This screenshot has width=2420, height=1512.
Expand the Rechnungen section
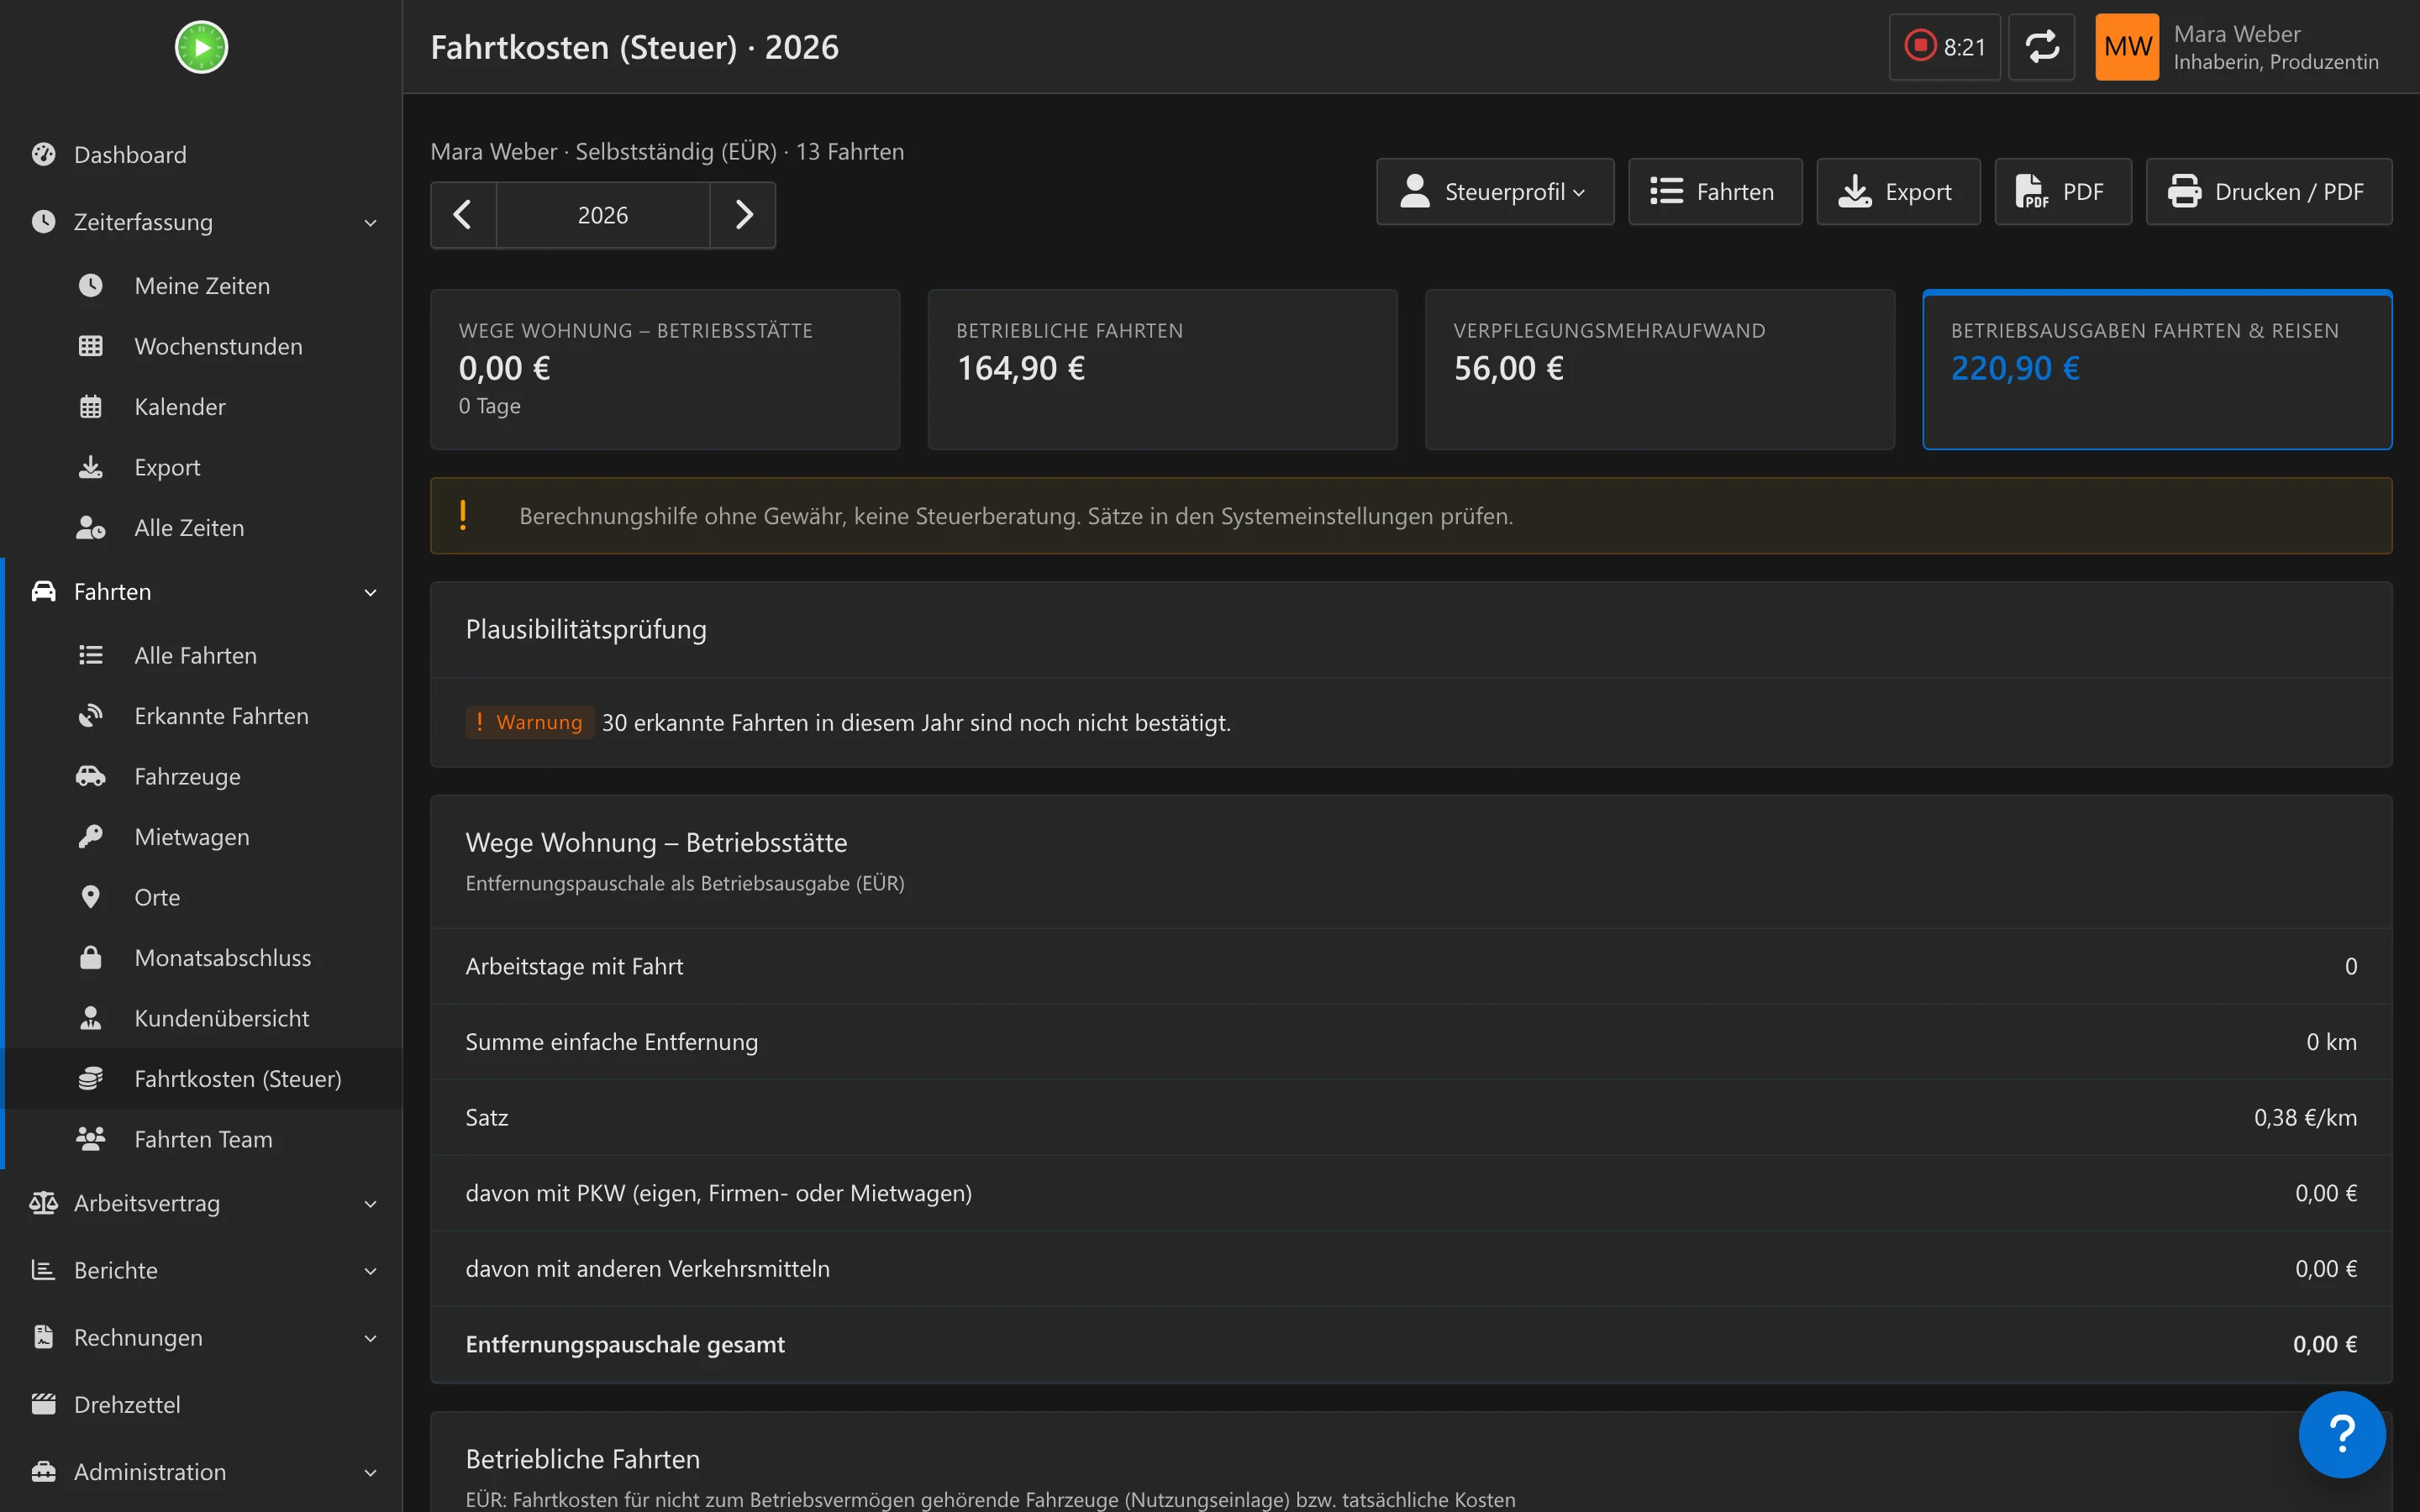tap(201, 1337)
